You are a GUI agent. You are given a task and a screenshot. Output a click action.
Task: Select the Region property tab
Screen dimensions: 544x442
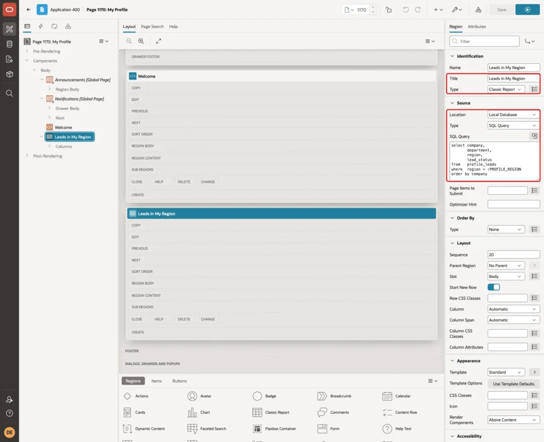455,27
